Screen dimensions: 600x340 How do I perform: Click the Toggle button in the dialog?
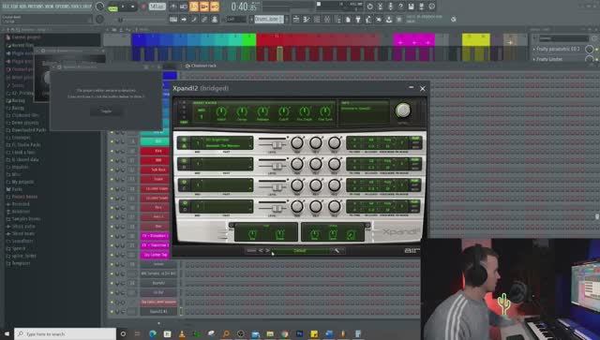pyautogui.click(x=106, y=111)
